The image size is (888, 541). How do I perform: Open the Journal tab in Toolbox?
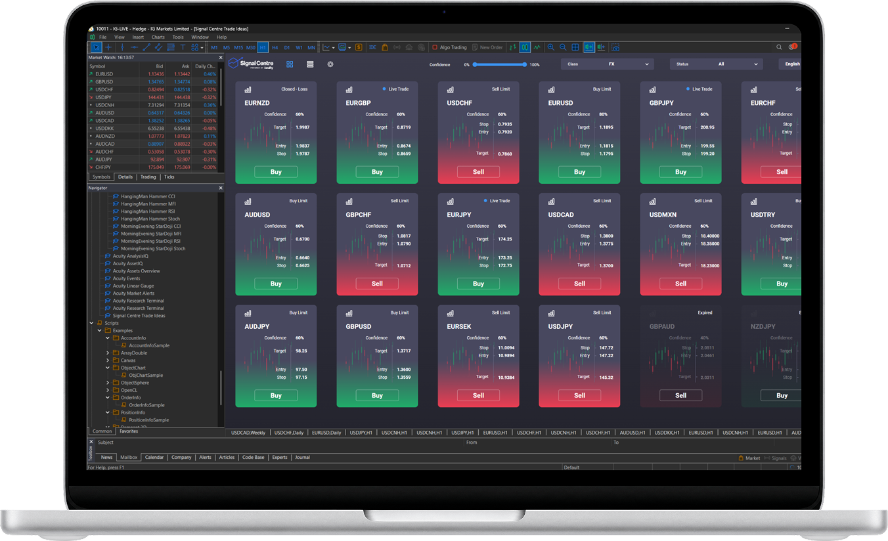point(302,457)
